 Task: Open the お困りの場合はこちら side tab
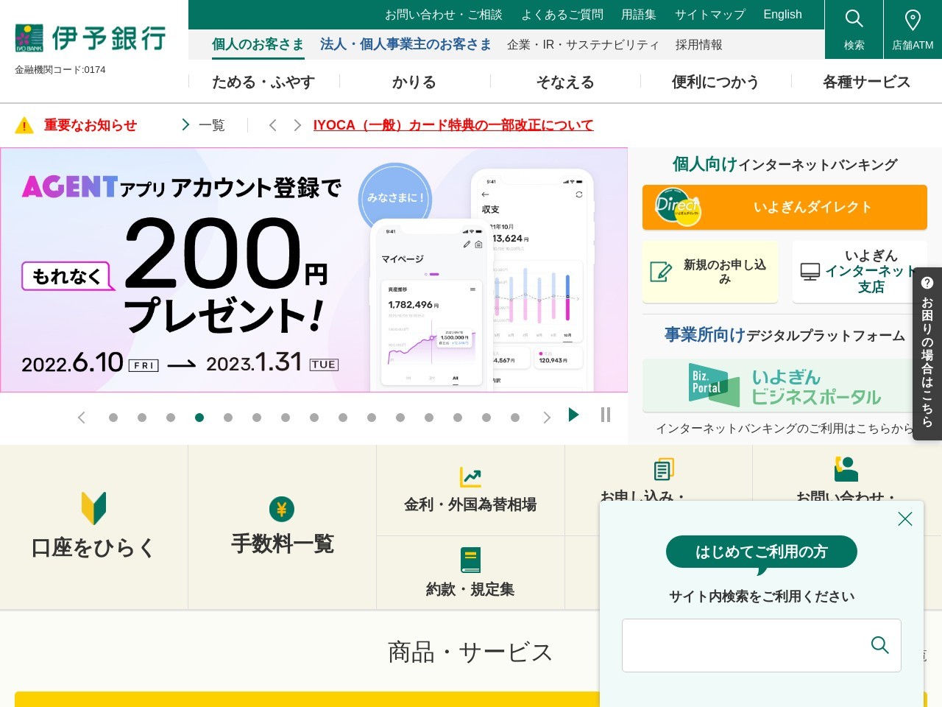[927, 353]
